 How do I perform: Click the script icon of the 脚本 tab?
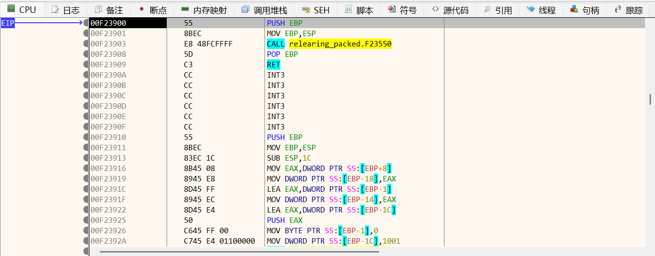pos(348,9)
